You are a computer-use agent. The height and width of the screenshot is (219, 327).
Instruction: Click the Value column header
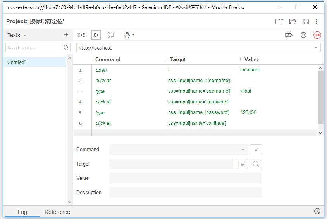coord(251,59)
